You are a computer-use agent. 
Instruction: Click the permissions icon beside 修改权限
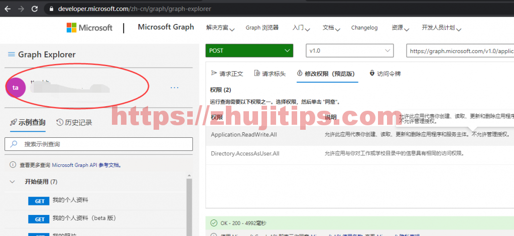pos(299,73)
